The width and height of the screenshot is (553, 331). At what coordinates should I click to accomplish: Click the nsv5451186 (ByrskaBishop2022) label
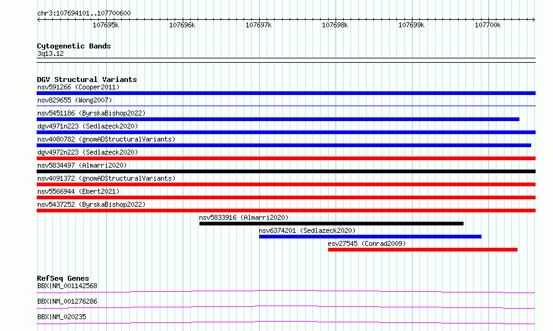(91, 113)
